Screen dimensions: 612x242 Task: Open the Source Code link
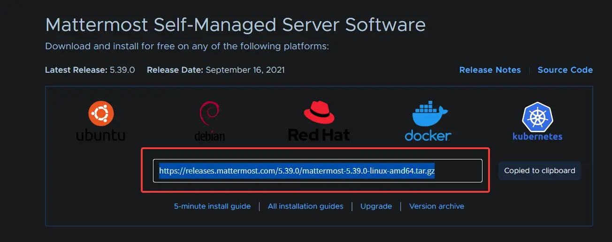[x=565, y=70]
